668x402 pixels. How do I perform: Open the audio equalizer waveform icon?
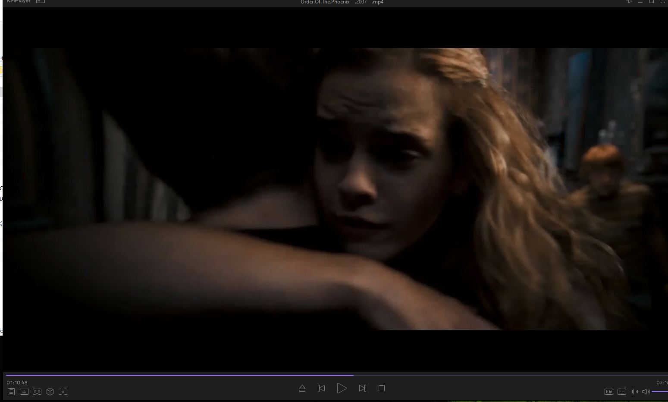(x=634, y=392)
